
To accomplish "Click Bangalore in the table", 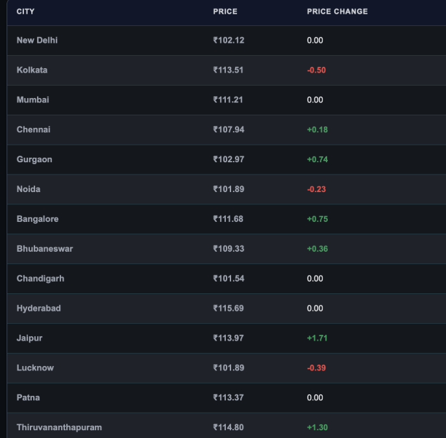I will click(x=38, y=219).
